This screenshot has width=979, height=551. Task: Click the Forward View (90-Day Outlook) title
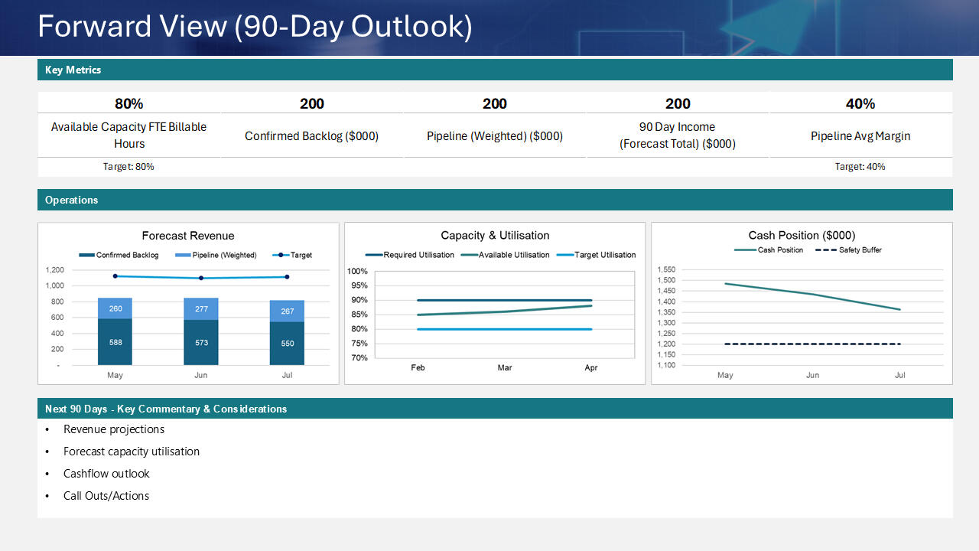pos(255,27)
